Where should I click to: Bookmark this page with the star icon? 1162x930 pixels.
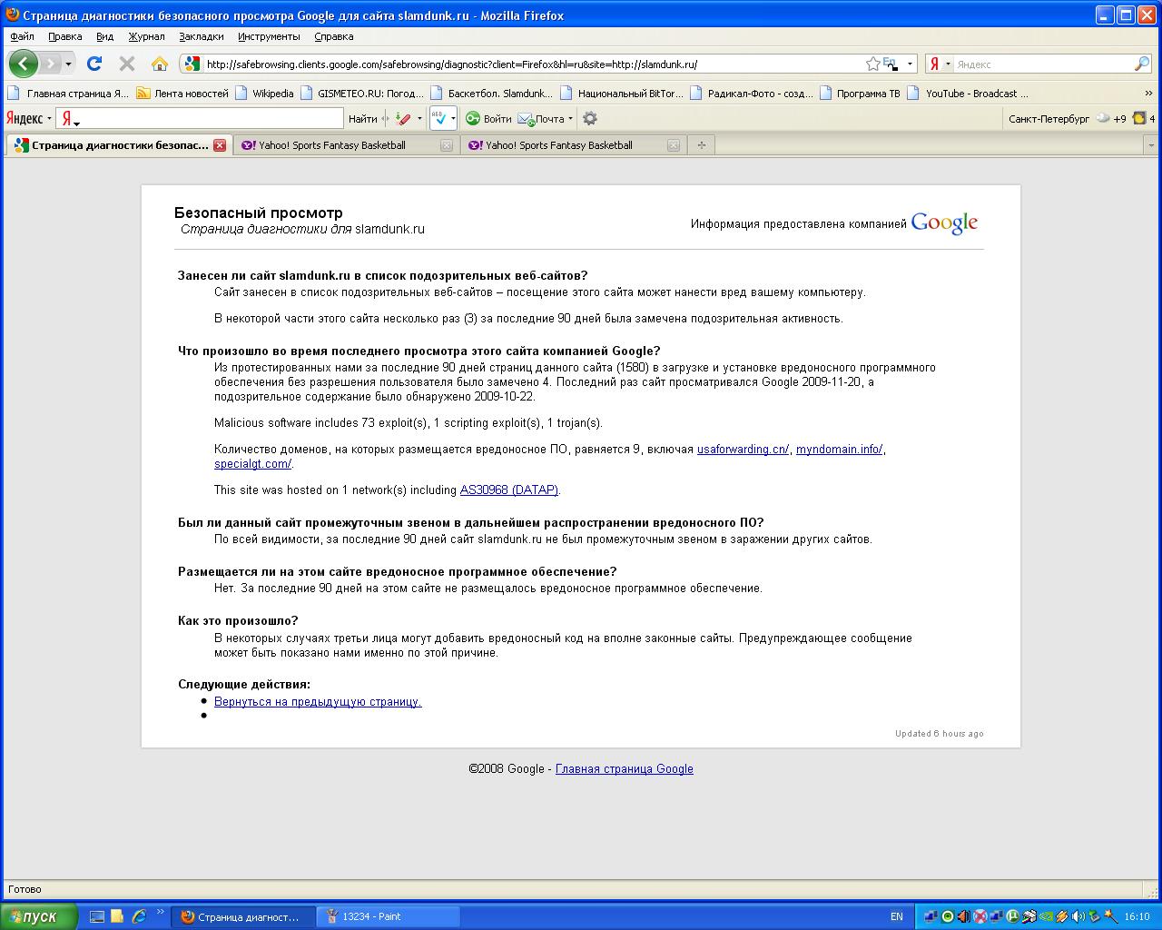[872, 64]
